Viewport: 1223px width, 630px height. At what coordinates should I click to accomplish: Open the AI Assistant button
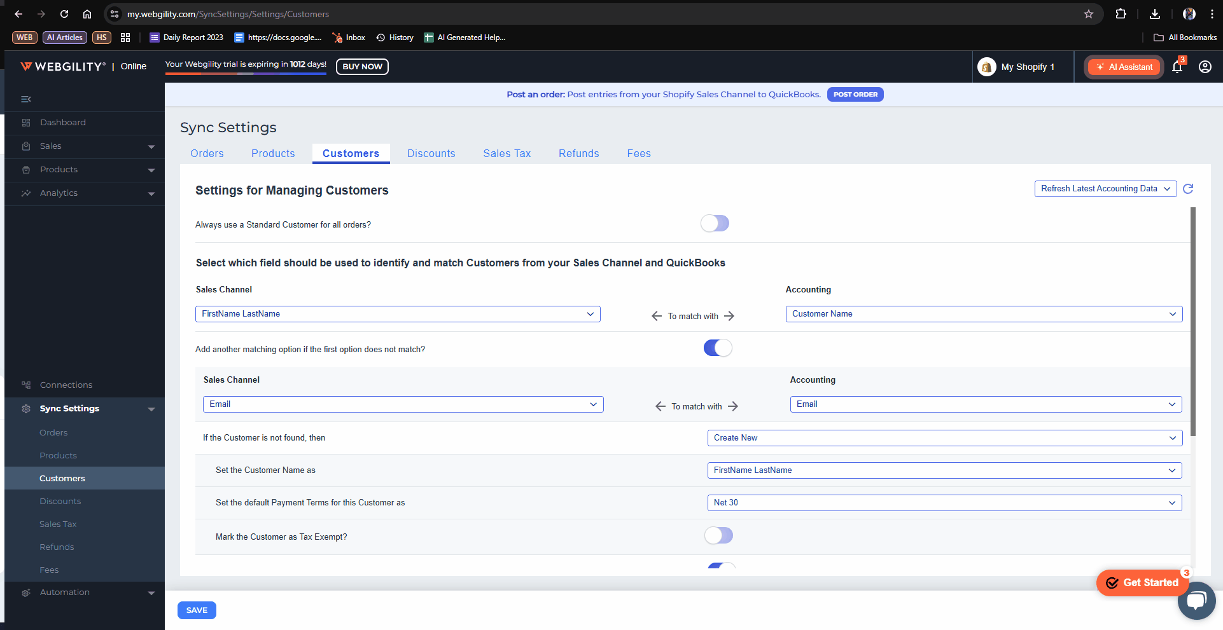tap(1124, 67)
